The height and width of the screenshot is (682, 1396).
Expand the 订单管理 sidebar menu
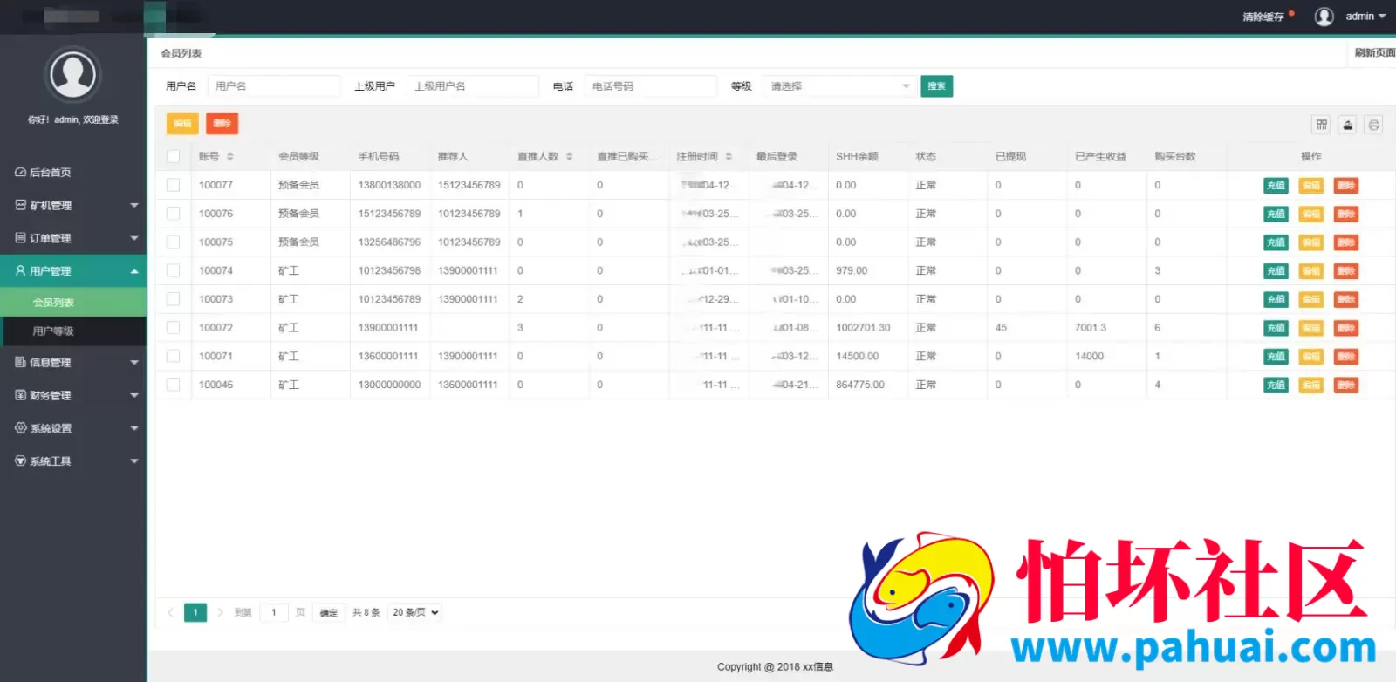[73, 238]
